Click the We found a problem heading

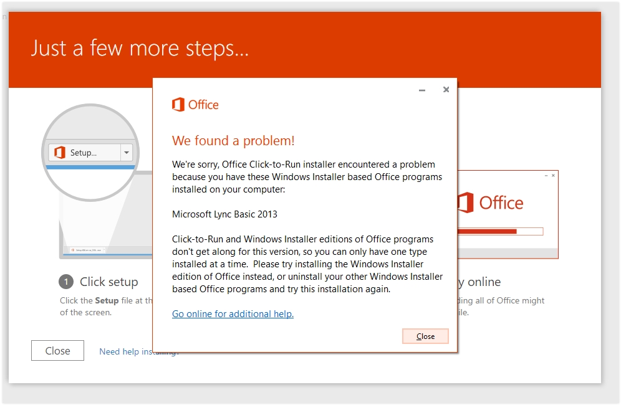point(233,141)
